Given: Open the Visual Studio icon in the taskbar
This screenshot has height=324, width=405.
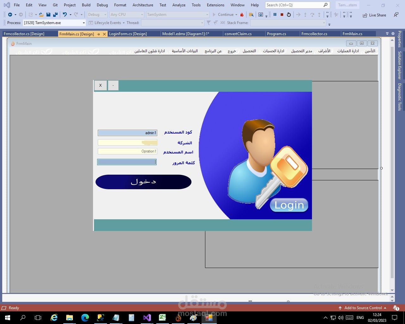Looking at the screenshot, I should 147,318.
